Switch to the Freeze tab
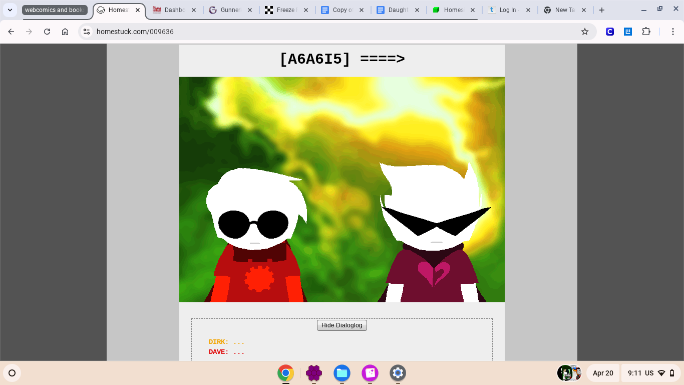The image size is (684, 385). coord(287,10)
